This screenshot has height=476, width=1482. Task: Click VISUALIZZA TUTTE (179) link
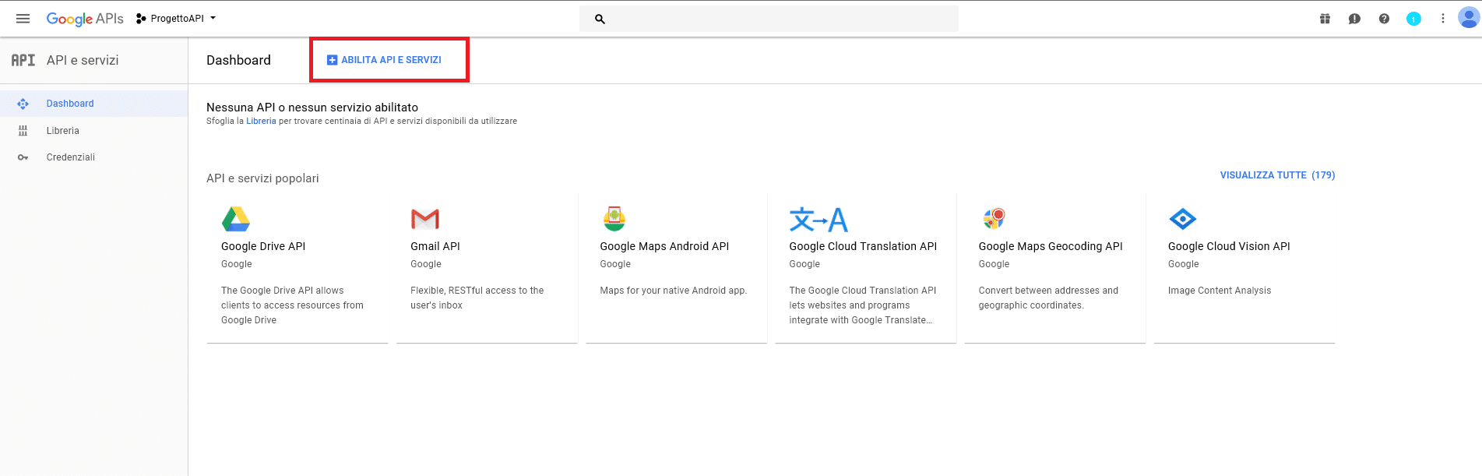(1277, 175)
